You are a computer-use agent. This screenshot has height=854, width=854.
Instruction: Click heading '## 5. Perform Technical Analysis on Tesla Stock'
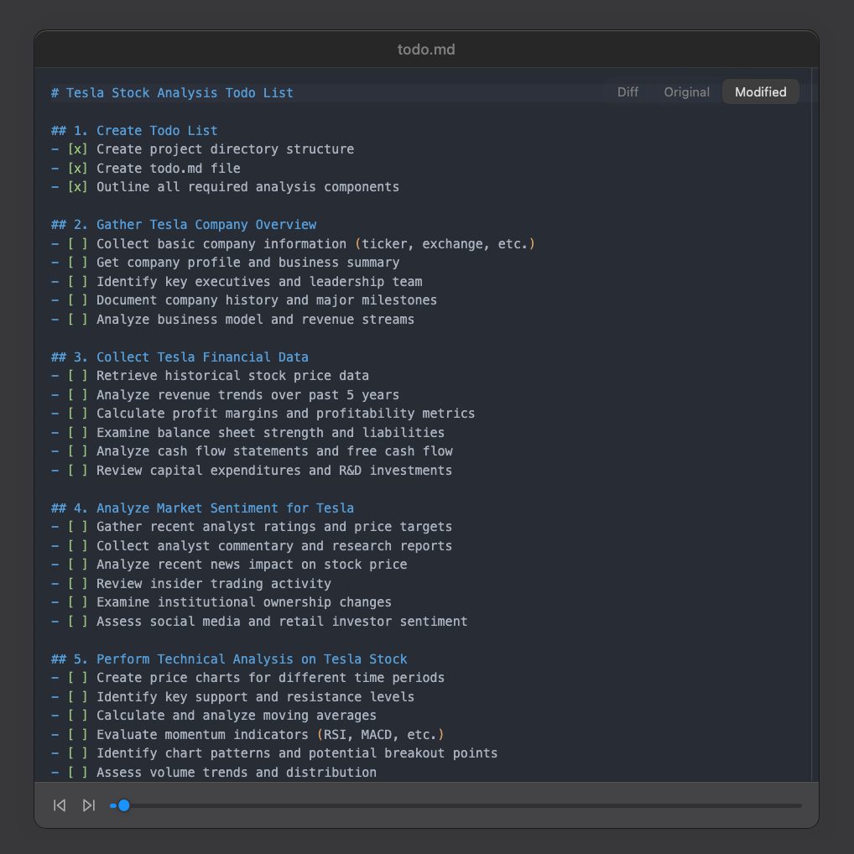229,659
